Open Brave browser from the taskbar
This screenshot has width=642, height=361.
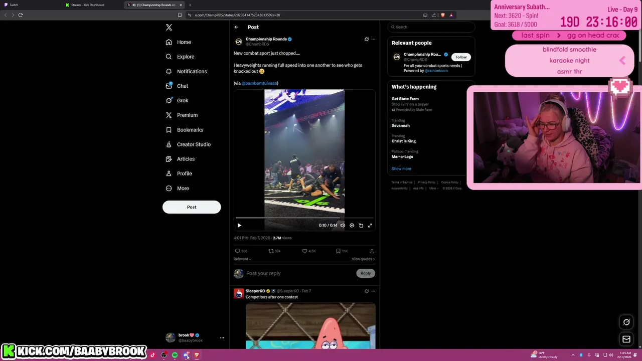click(197, 355)
